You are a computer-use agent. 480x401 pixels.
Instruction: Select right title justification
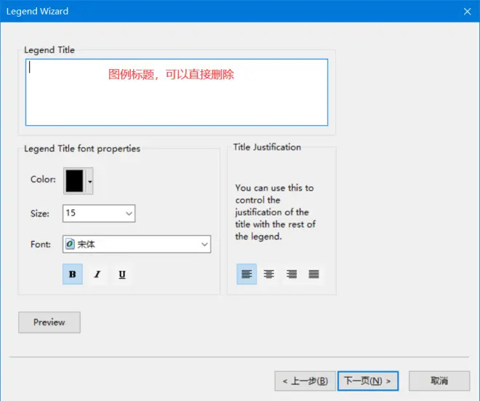pos(292,274)
